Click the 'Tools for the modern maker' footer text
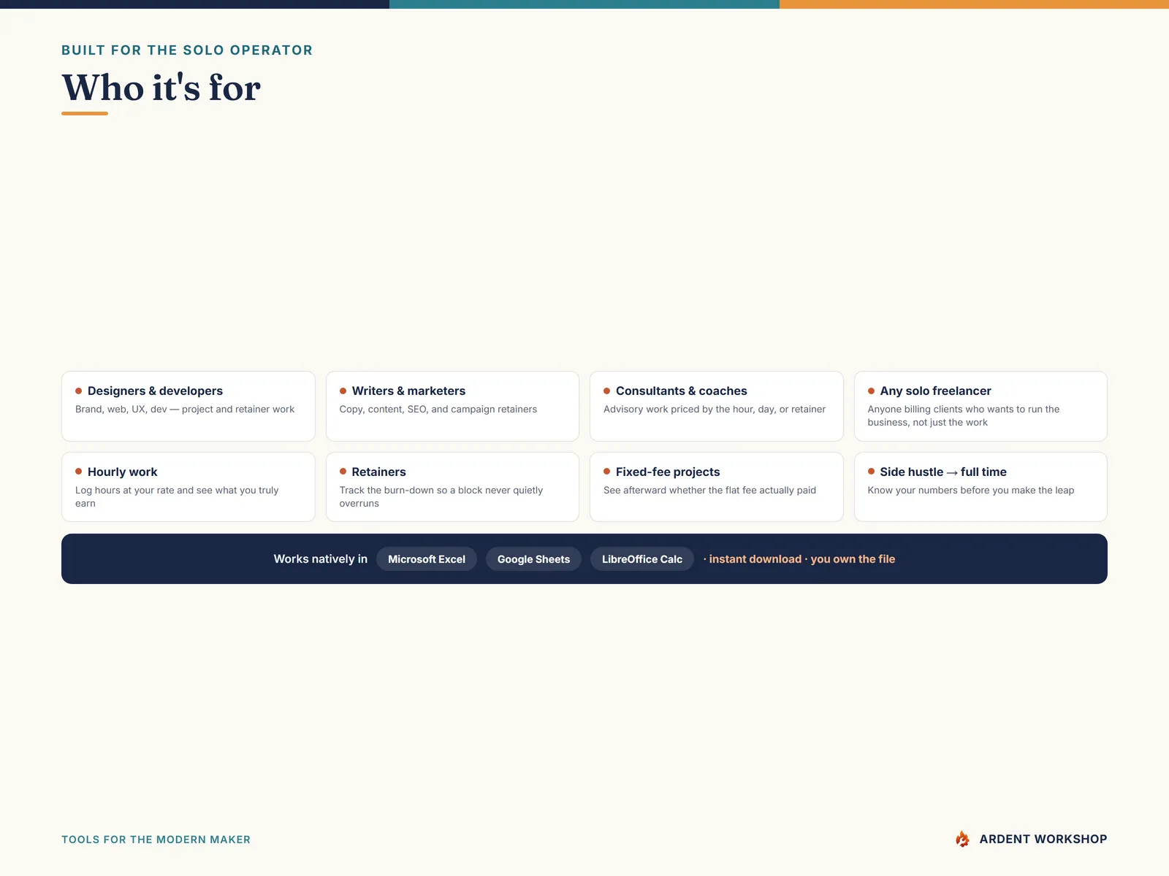1169x876 pixels. point(156,839)
